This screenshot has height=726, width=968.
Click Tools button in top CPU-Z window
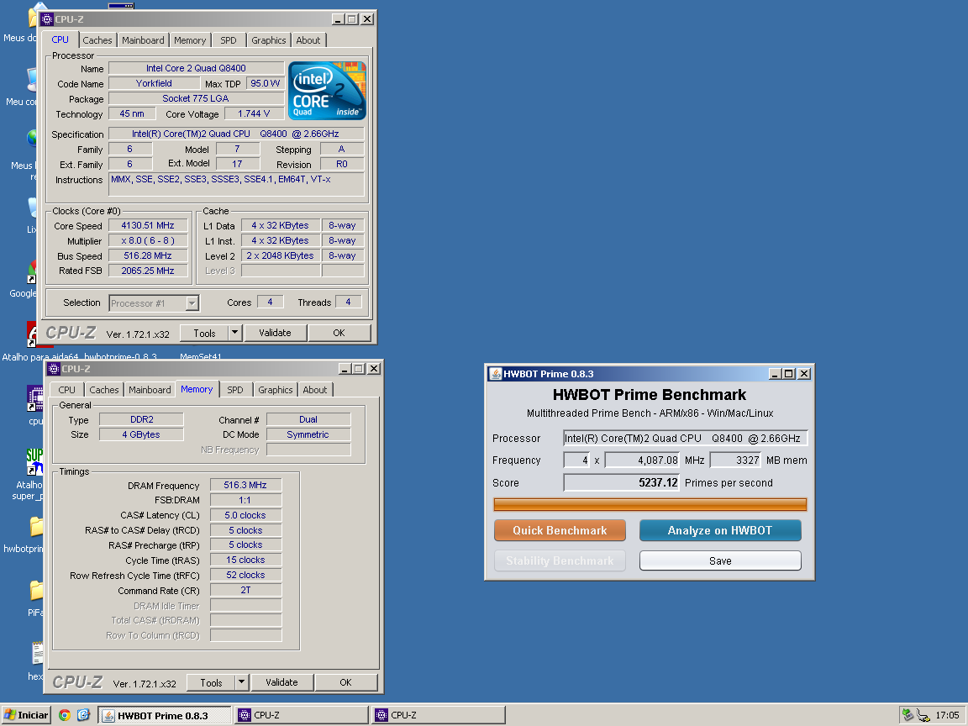click(204, 333)
